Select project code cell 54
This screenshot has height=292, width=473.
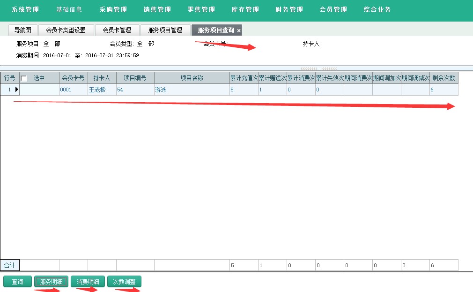[135, 90]
